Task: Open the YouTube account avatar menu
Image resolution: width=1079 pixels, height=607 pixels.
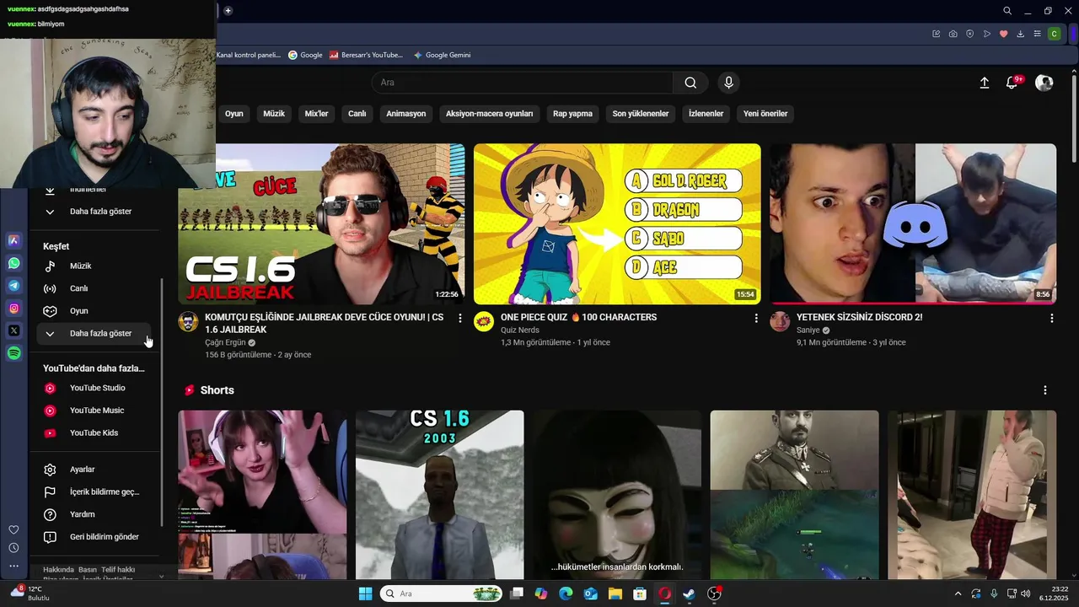Action: point(1044,83)
